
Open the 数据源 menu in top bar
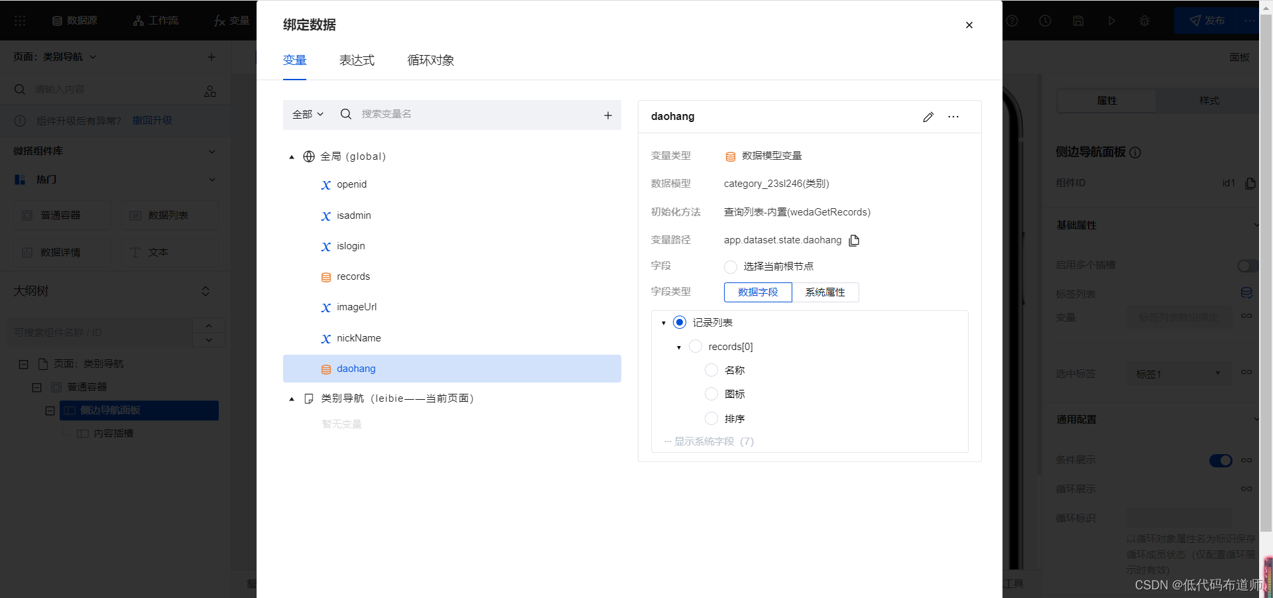point(74,21)
